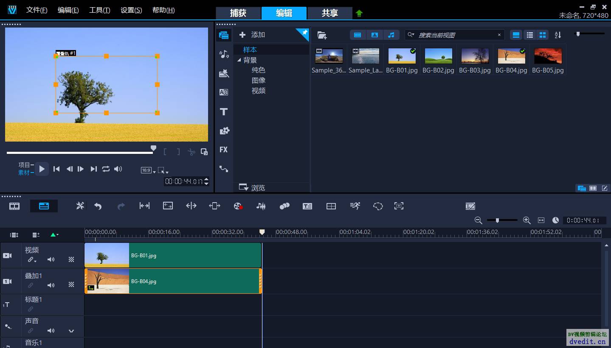Mute the 视频 track audio
Viewport: 611px width, 348px height.
[51, 259]
